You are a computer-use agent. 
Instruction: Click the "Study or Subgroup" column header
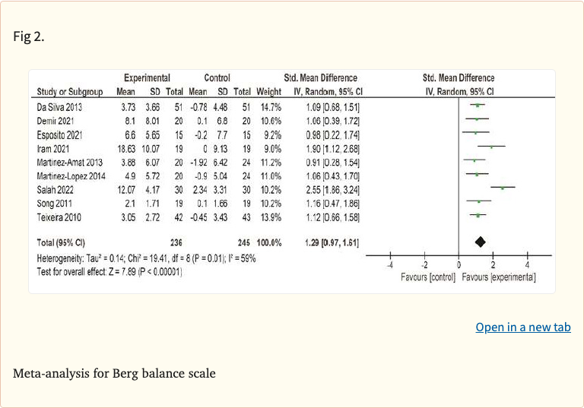[x=70, y=92]
